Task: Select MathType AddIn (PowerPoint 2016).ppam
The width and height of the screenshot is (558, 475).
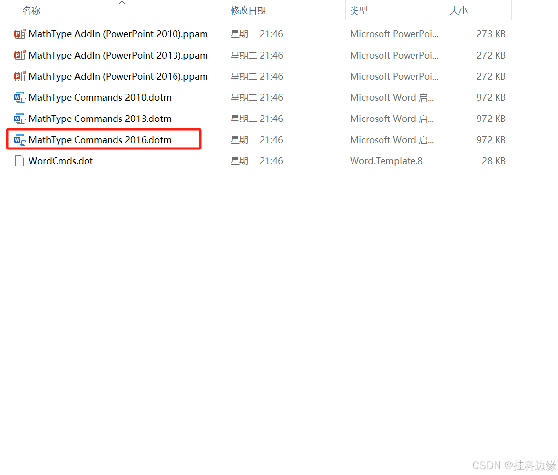Action: pyautogui.click(x=118, y=76)
